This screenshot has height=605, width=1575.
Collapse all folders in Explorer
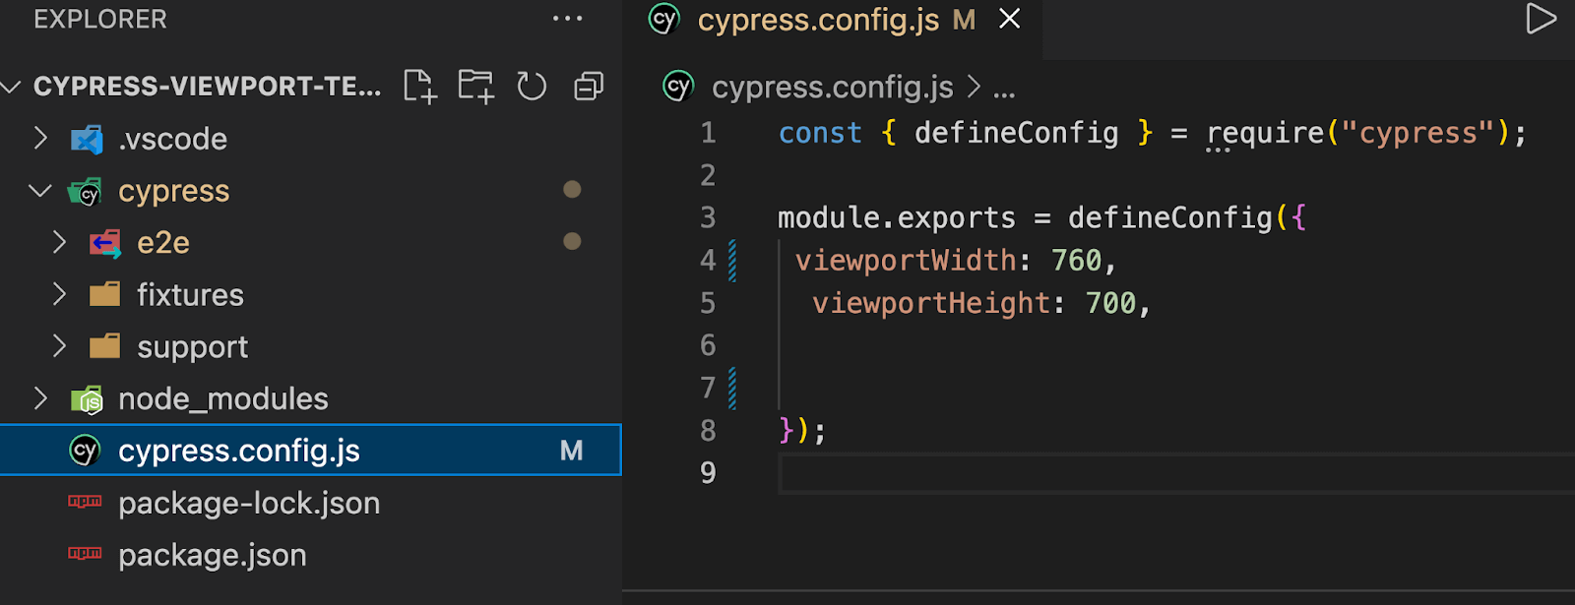[589, 87]
